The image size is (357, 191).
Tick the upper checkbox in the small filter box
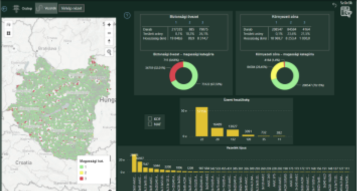point(150,119)
